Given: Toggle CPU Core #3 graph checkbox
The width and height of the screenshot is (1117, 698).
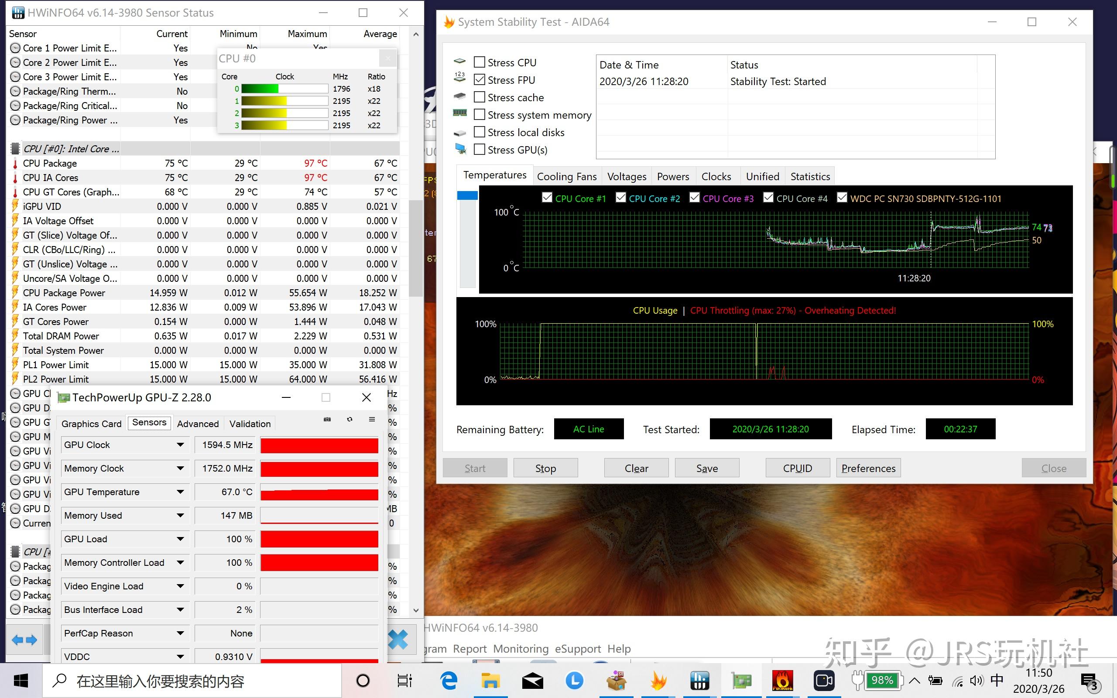Looking at the screenshot, I should 694,198.
